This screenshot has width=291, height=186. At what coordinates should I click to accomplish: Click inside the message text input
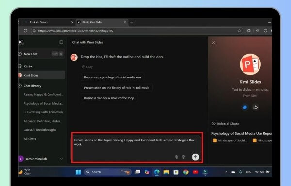134,142
